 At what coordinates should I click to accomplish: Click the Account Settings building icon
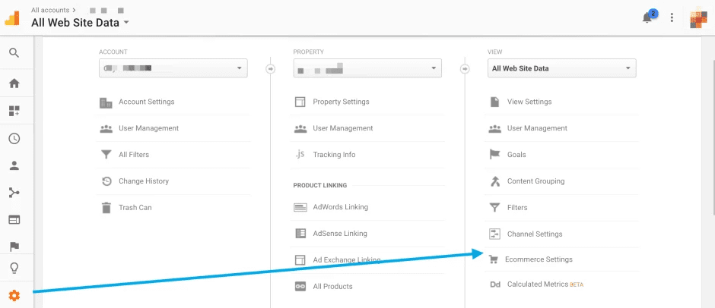tap(106, 102)
